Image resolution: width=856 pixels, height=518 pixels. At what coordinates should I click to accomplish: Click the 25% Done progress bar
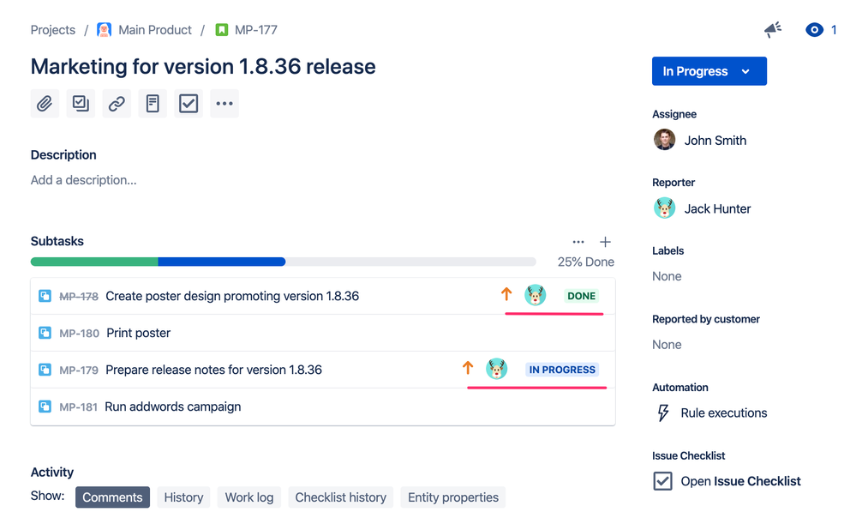point(282,261)
